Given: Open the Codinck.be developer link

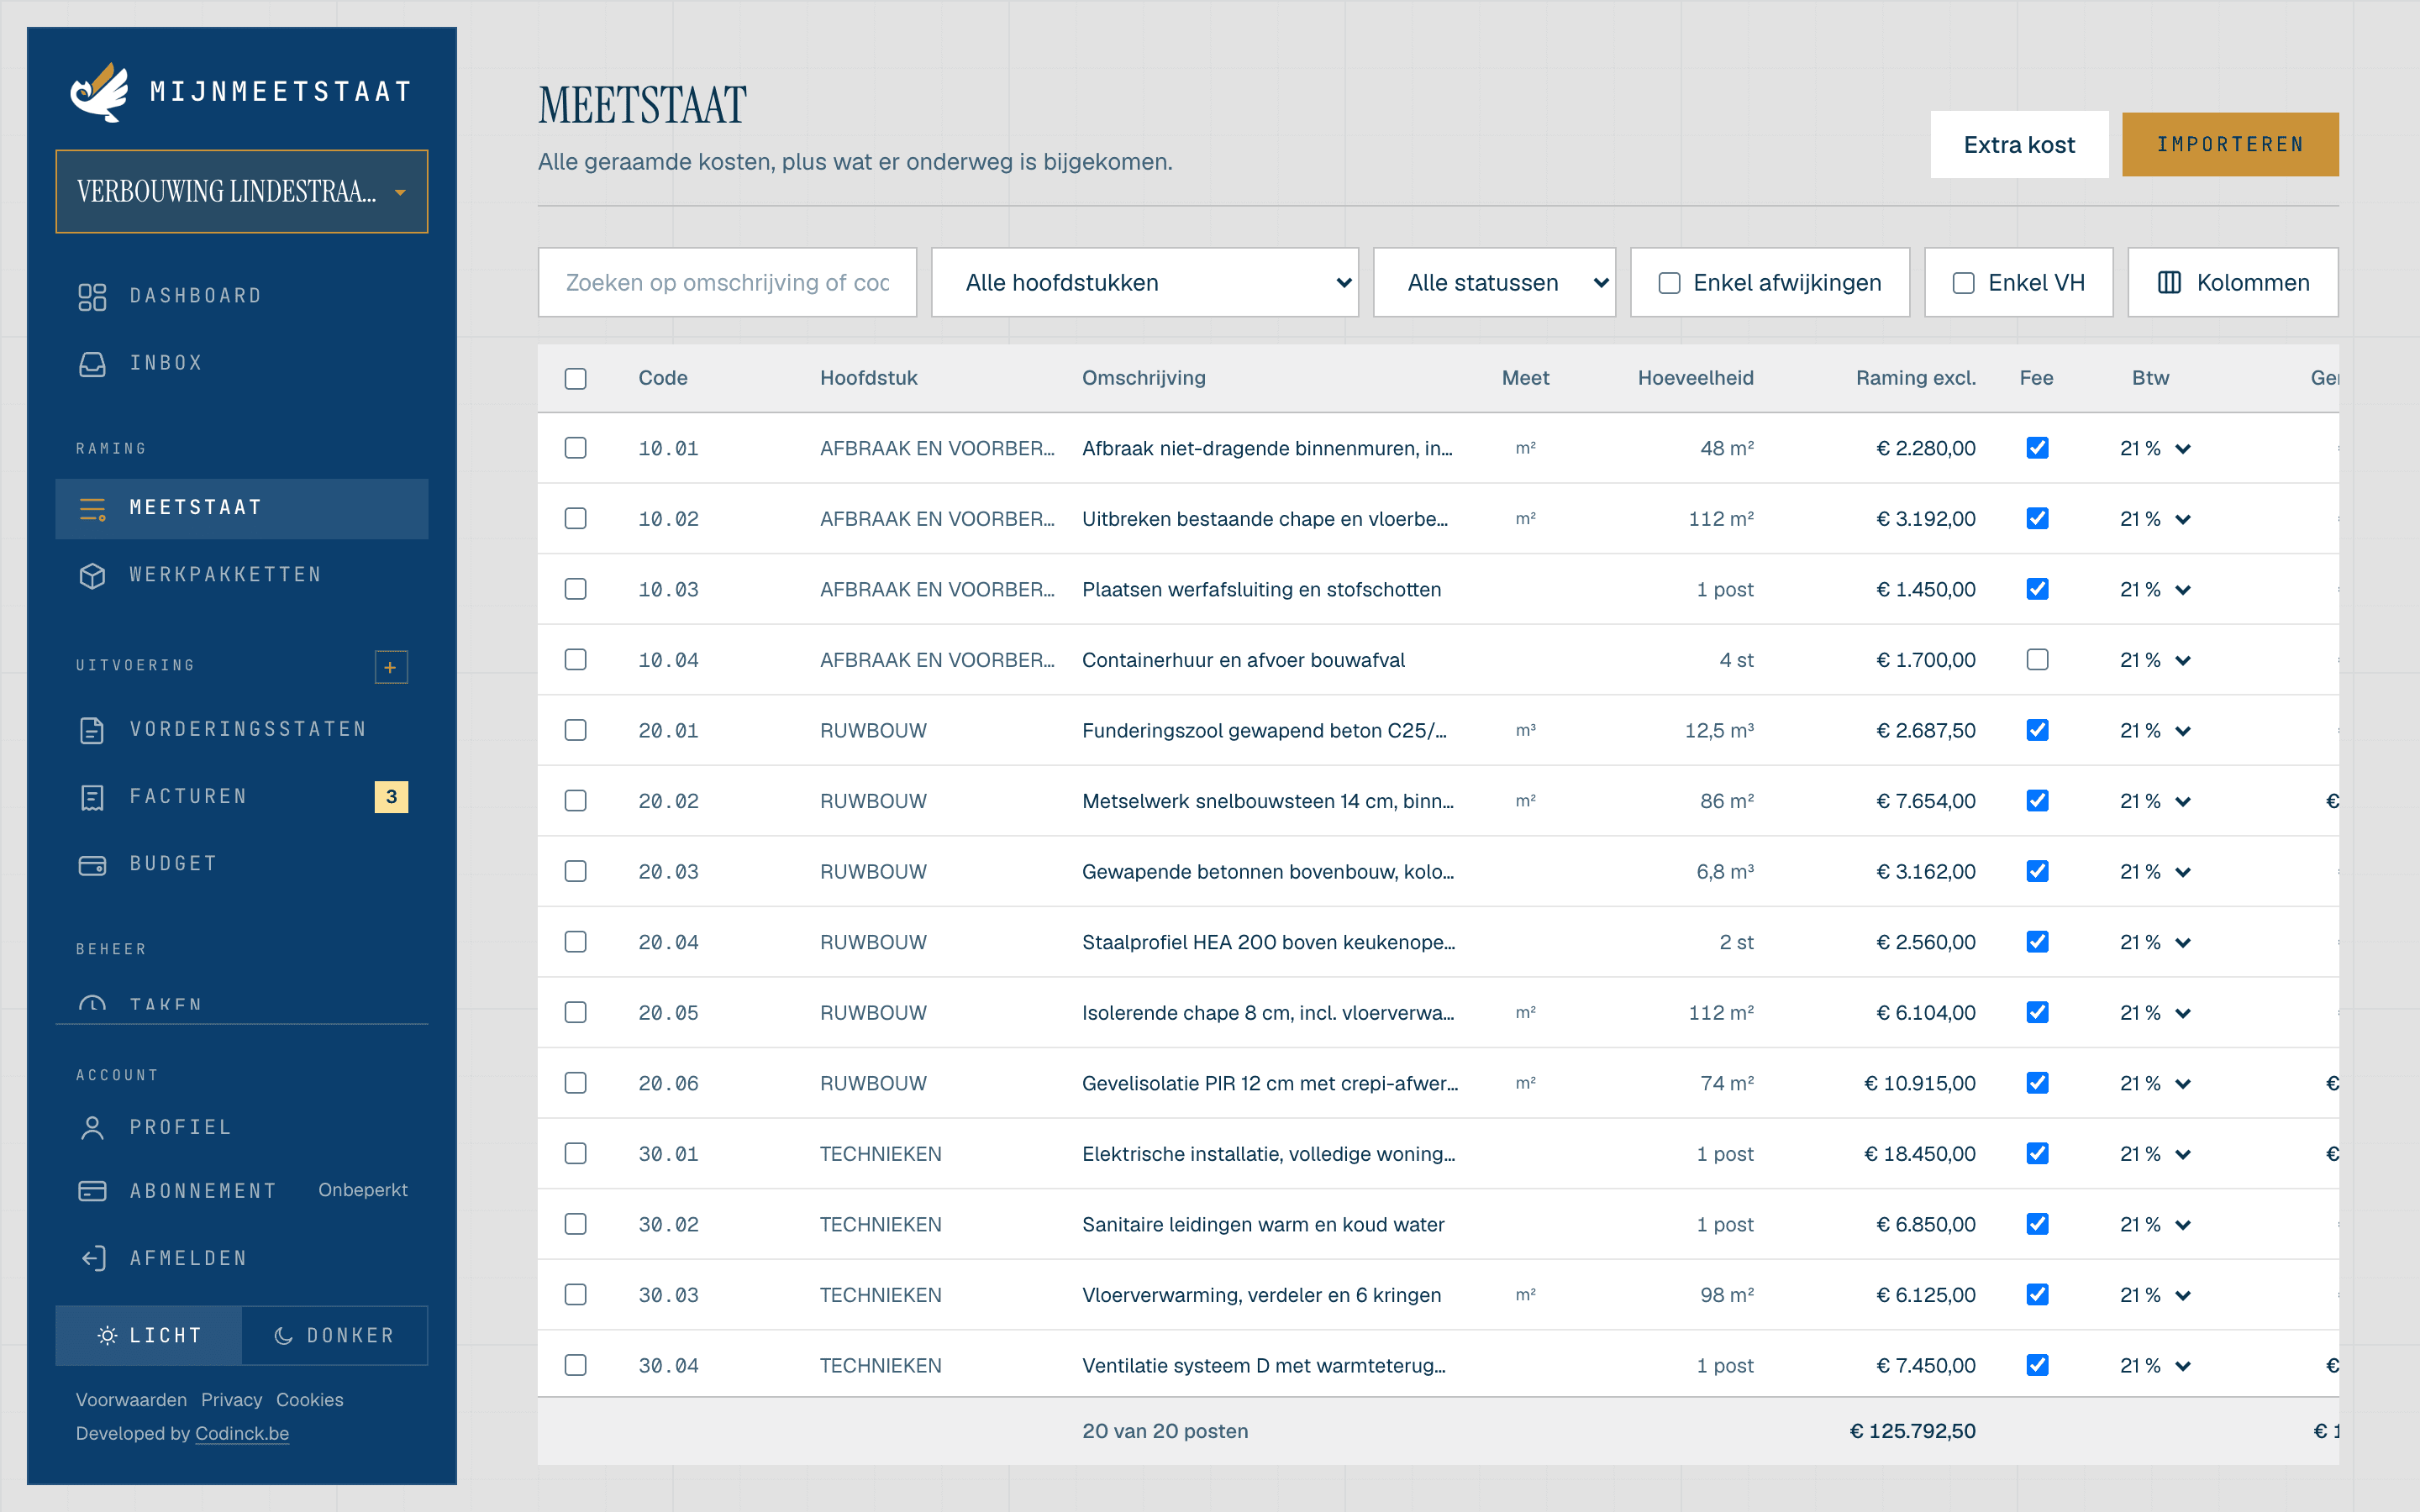Looking at the screenshot, I should pyautogui.click(x=242, y=1433).
